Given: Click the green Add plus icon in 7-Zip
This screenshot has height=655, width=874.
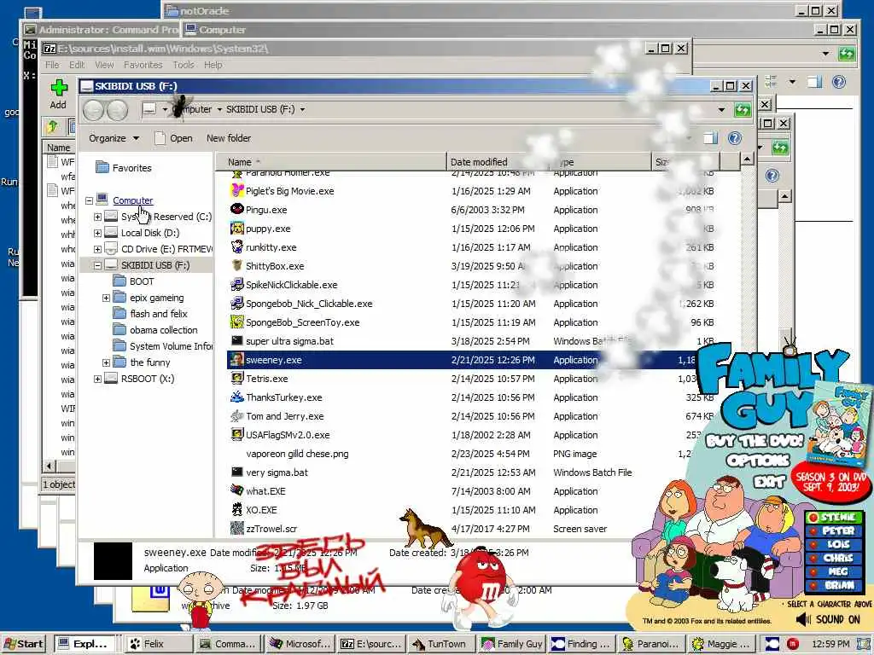Looking at the screenshot, I should tap(59, 88).
